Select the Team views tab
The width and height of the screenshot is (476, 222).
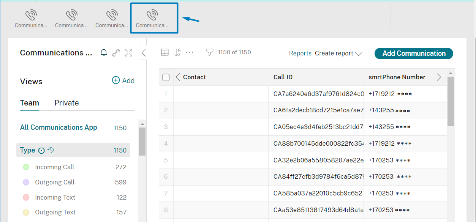coord(29,103)
